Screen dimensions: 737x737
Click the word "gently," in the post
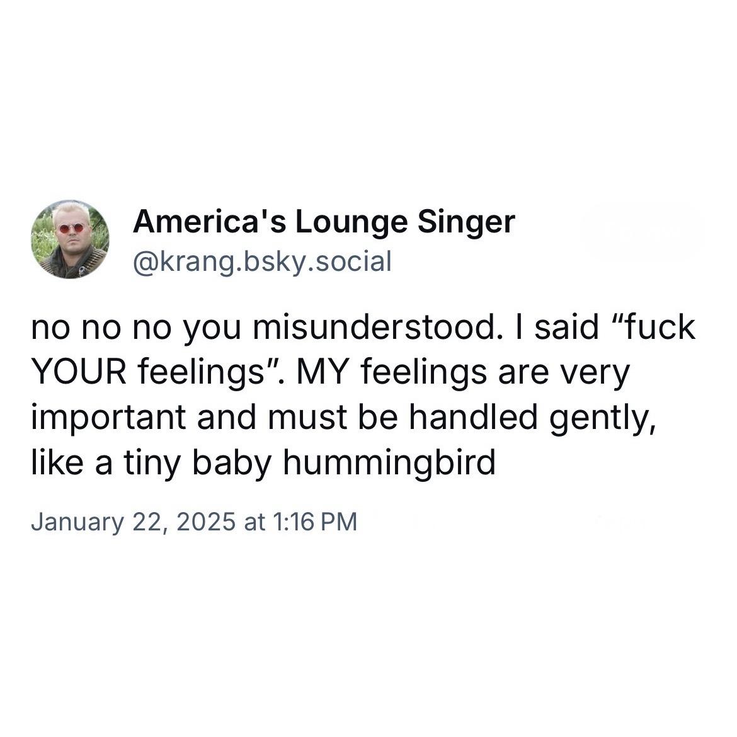(603, 418)
